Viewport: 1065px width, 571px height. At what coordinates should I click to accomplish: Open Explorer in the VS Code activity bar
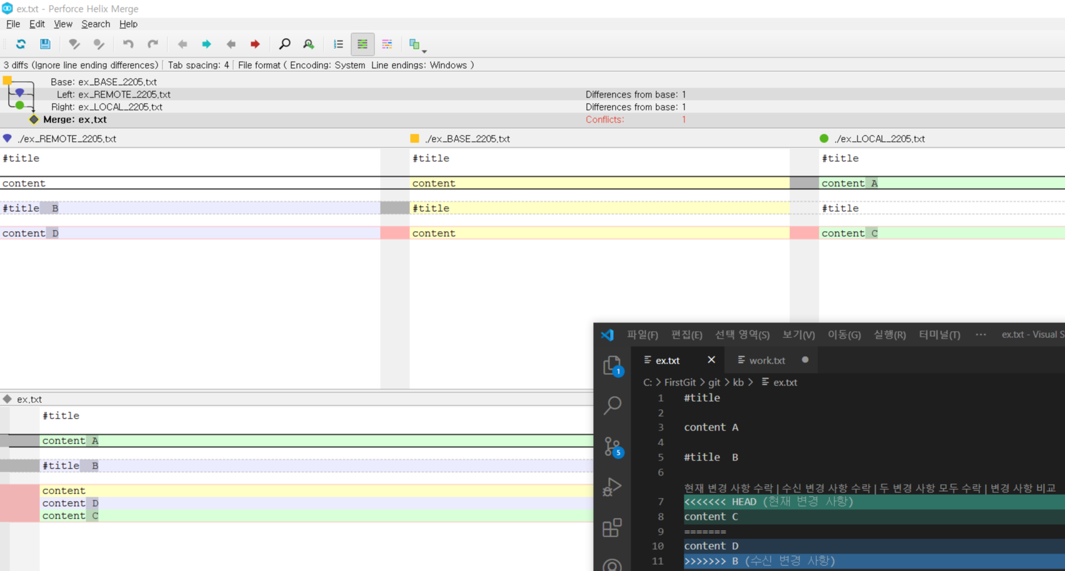pyautogui.click(x=612, y=365)
